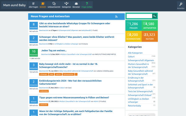Open user bettyMaus89 profile
This screenshot has height=116, width=186.
coord(86,30)
